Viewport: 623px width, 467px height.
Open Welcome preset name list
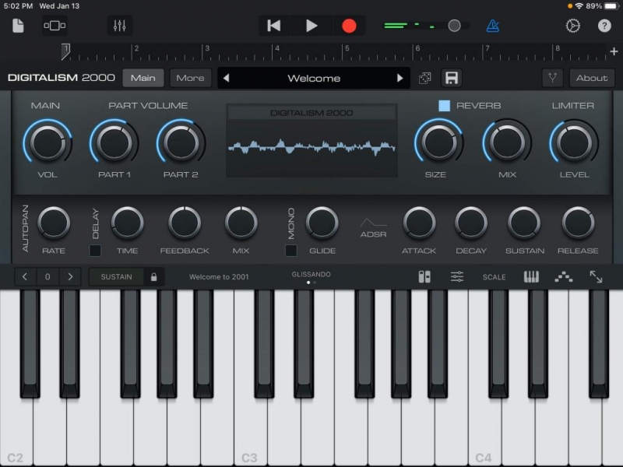coord(314,79)
